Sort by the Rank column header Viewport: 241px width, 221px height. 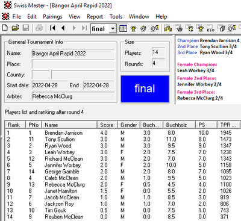tap(15, 125)
